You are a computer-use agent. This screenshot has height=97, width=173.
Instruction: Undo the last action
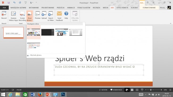pos(14,3)
